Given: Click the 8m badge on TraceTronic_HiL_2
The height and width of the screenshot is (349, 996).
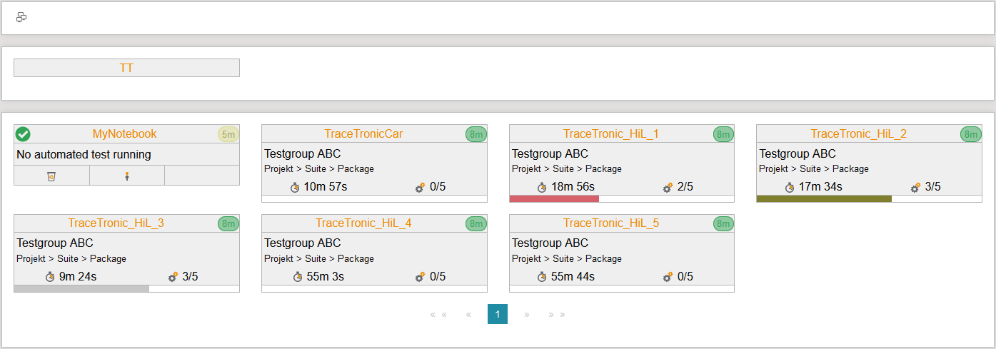Looking at the screenshot, I should coord(972,134).
